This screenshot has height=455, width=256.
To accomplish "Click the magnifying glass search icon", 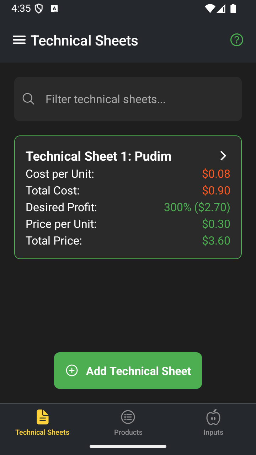I will 28,99.
